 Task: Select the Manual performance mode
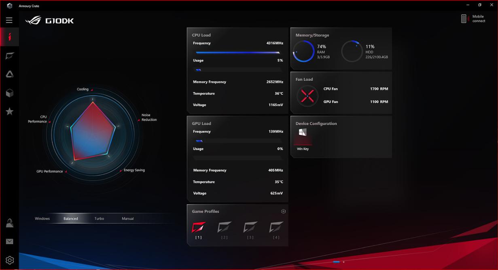[127, 218]
